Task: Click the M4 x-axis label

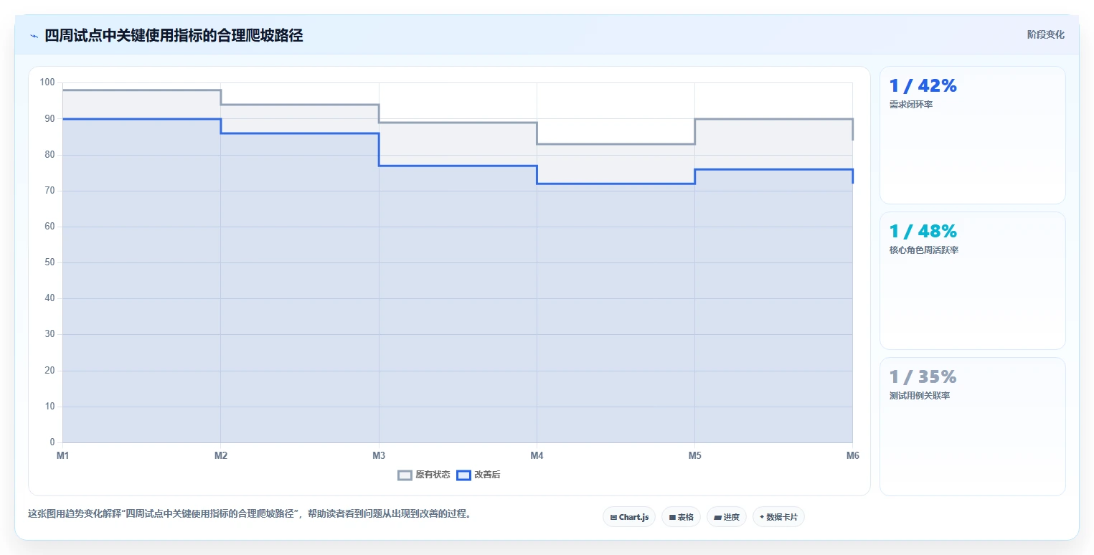Action: click(x=537, y=456)
